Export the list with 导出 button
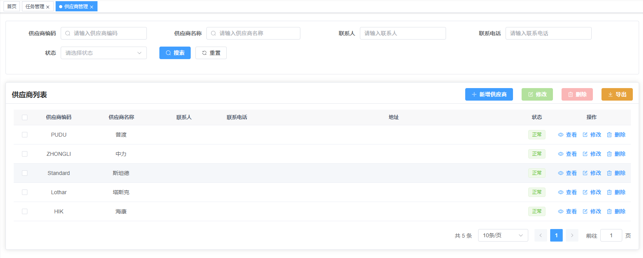643x258 pixels. point(617,94)
